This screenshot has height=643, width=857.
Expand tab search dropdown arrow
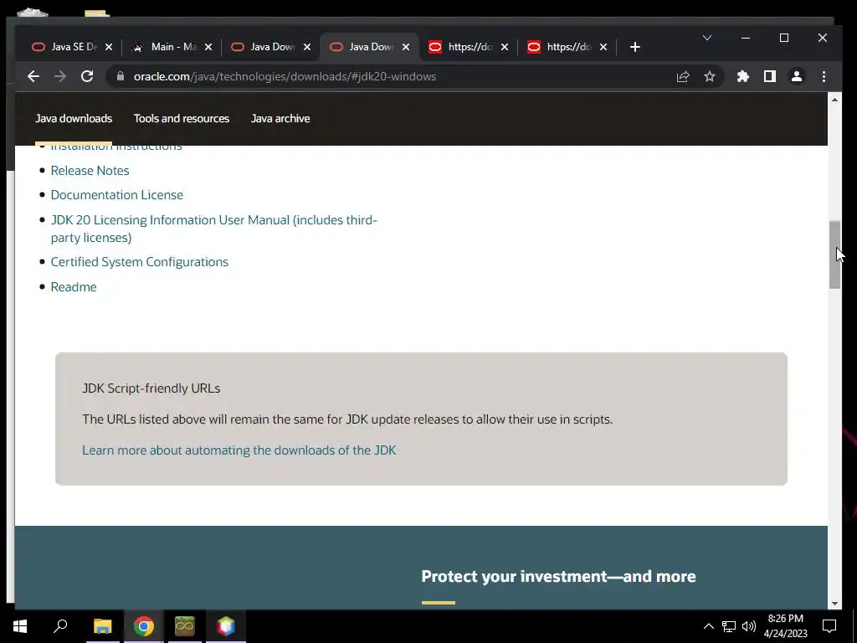pyautogui.click(x=706, y=38)
